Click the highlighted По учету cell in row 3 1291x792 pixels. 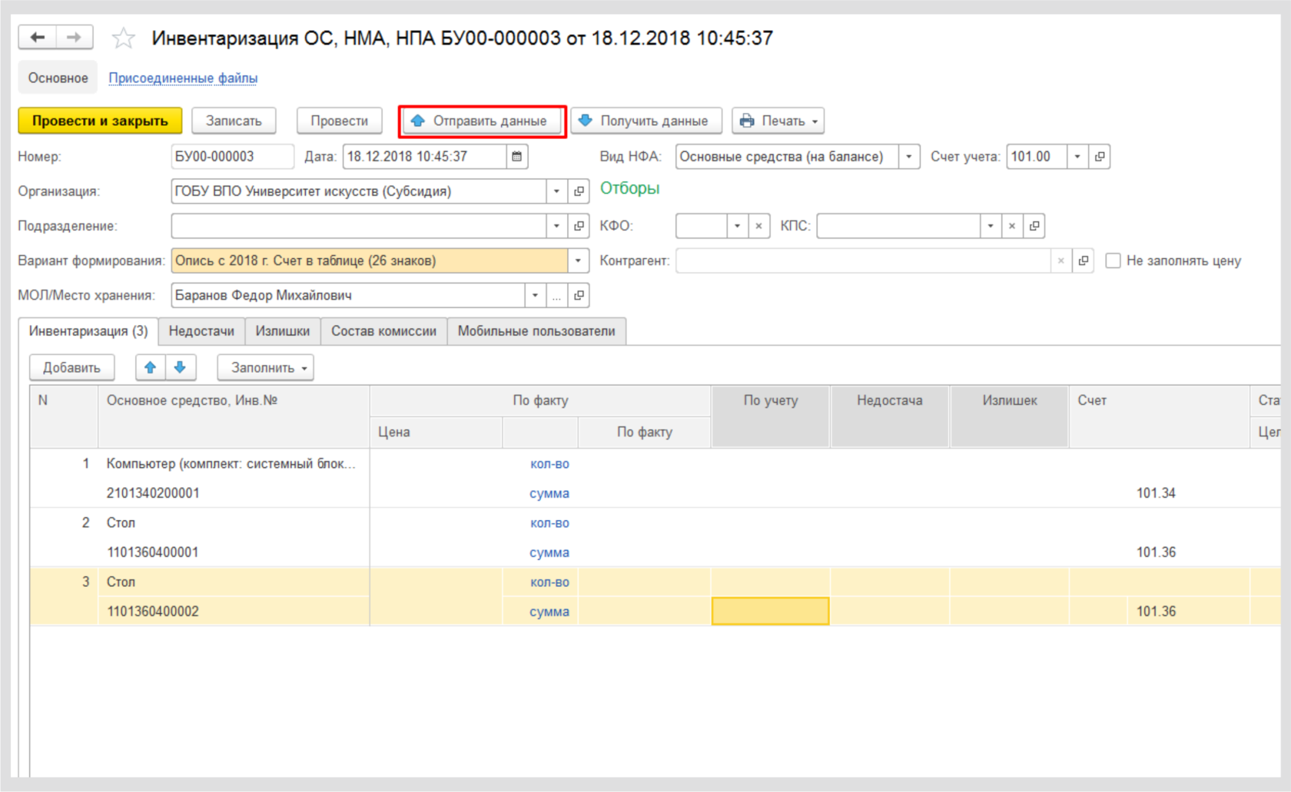click(771, 611)
